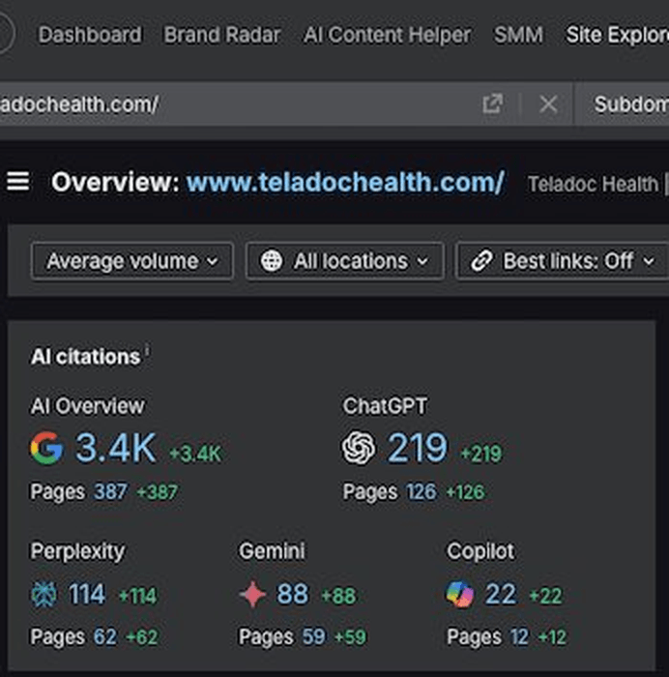
Task: Open AI Overview 3.4K citations
Action: coord(116,448)
